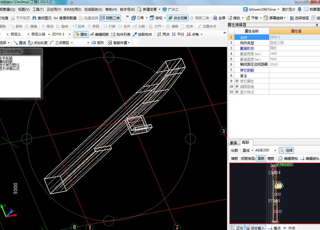Click 我要建议 feedback icon
This screenshot has width=320, height=230.
point(306,9)
